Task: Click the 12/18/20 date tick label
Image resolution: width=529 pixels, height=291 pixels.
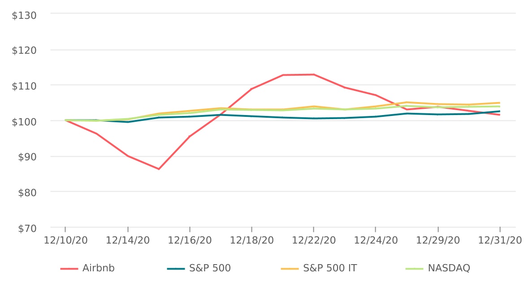Action: point(251,240)
